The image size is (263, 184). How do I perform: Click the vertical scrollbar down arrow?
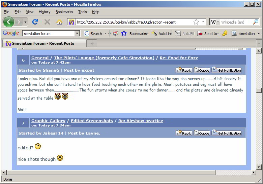(x=259, y=167)
